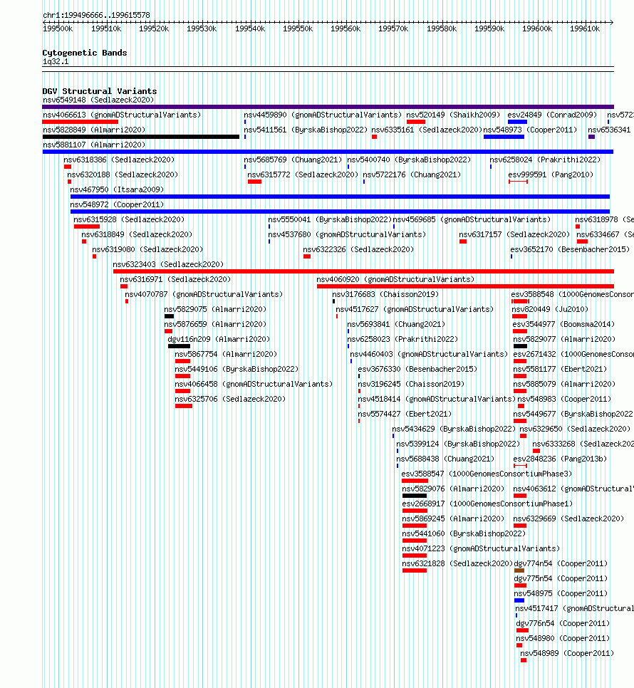Click blue bar under nsv548975 (Cooper2011)
Screen dimensions: 634x688
(x=519, y=600)
